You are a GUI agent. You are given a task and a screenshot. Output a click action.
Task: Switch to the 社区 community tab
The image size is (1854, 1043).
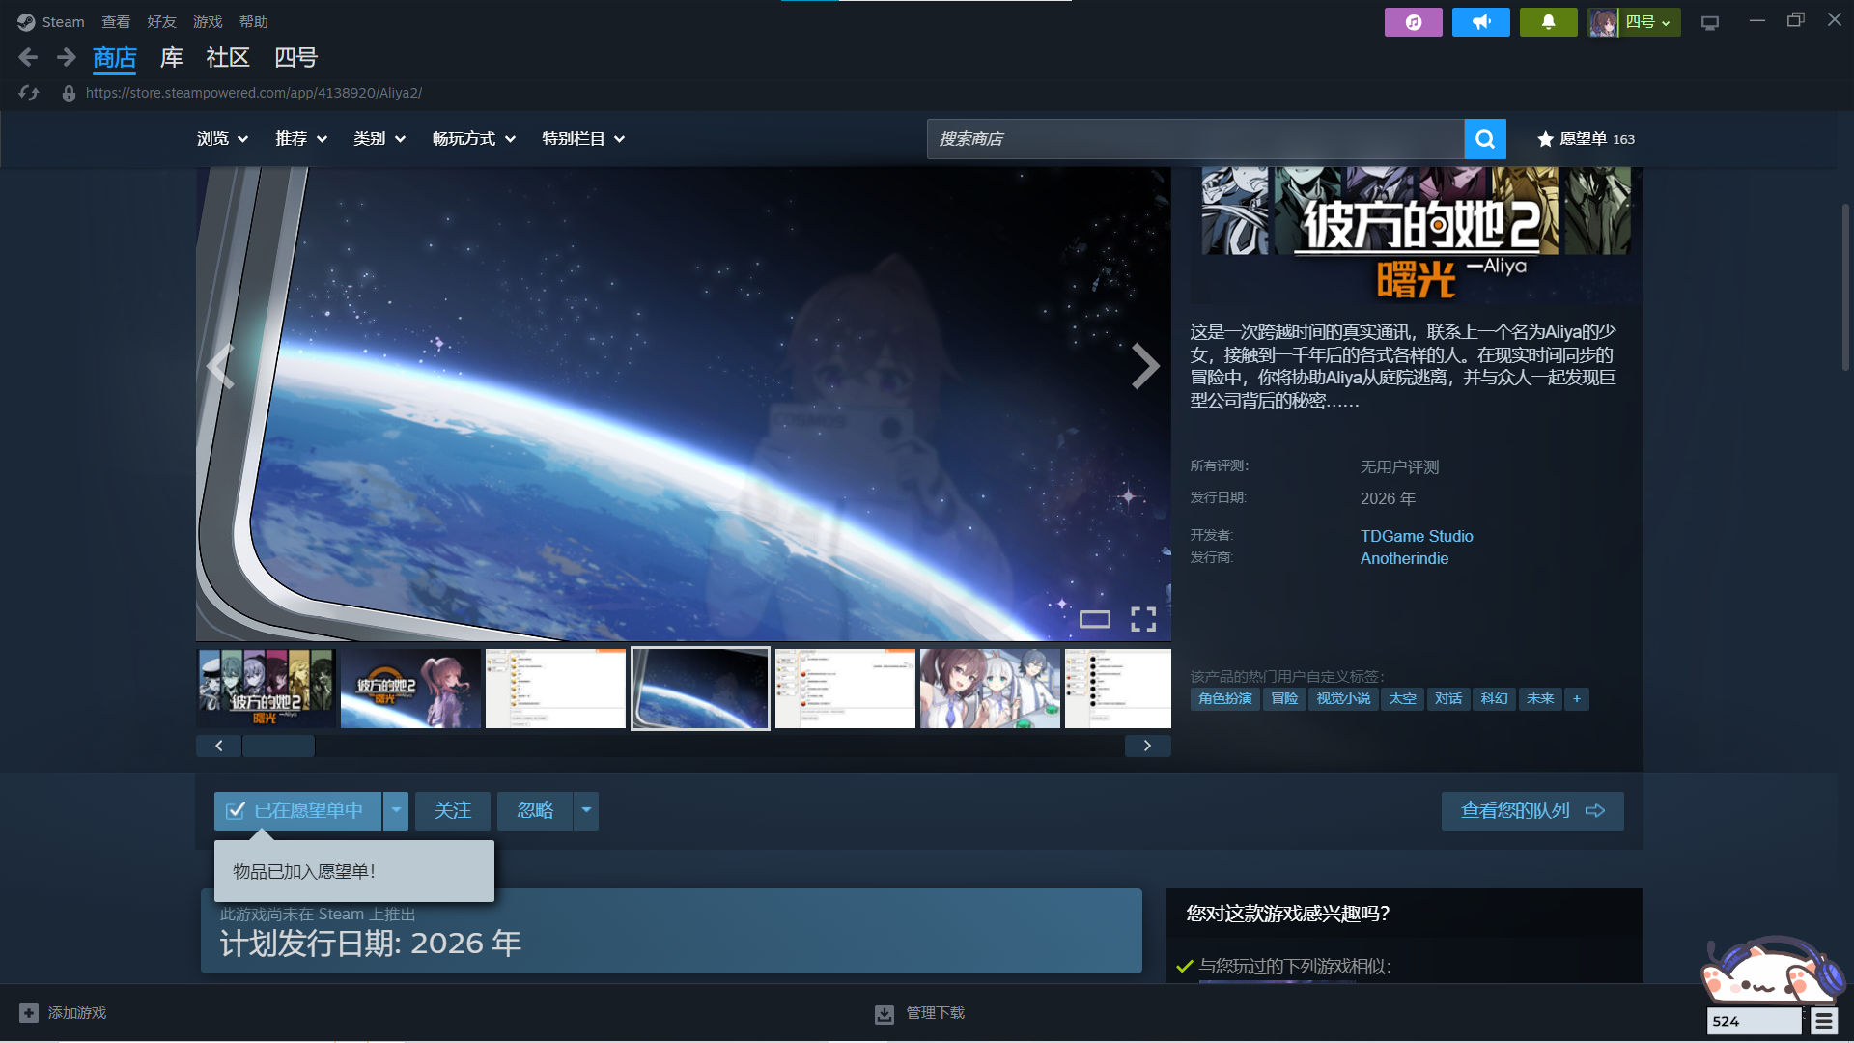click(228, 58)
